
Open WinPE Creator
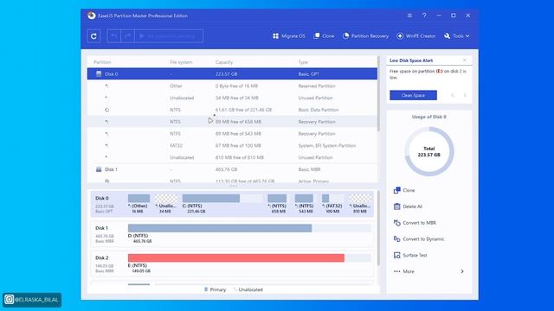click(x=415, y=36)
